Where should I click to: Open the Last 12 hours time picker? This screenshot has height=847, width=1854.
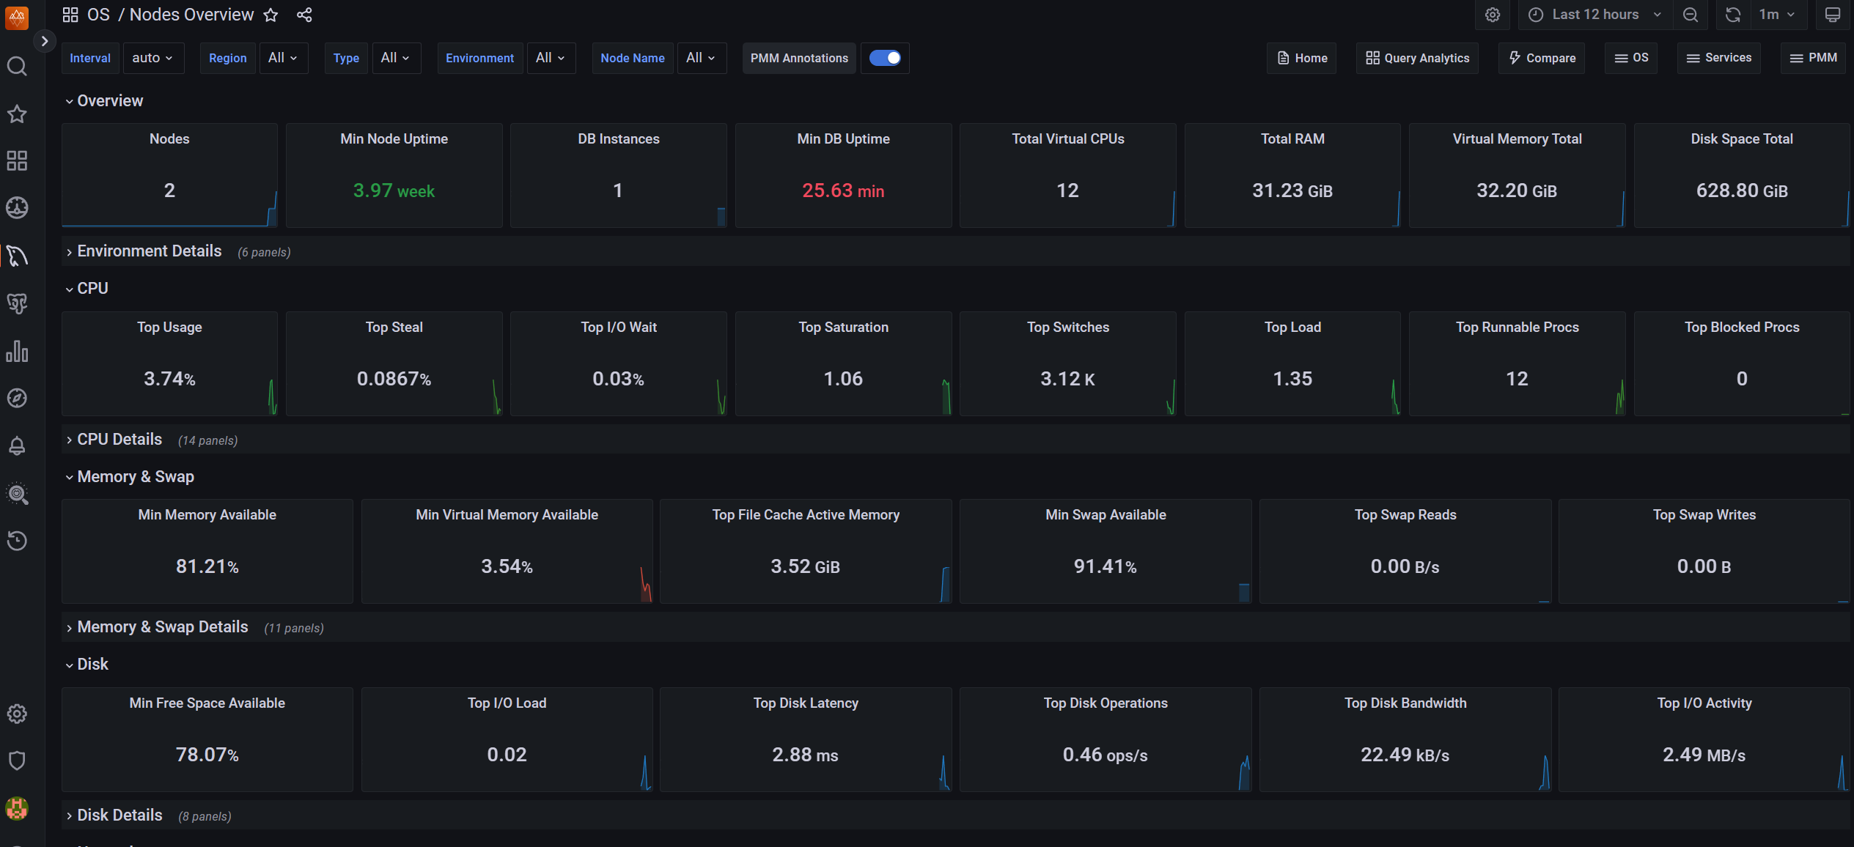(1595, 15)
